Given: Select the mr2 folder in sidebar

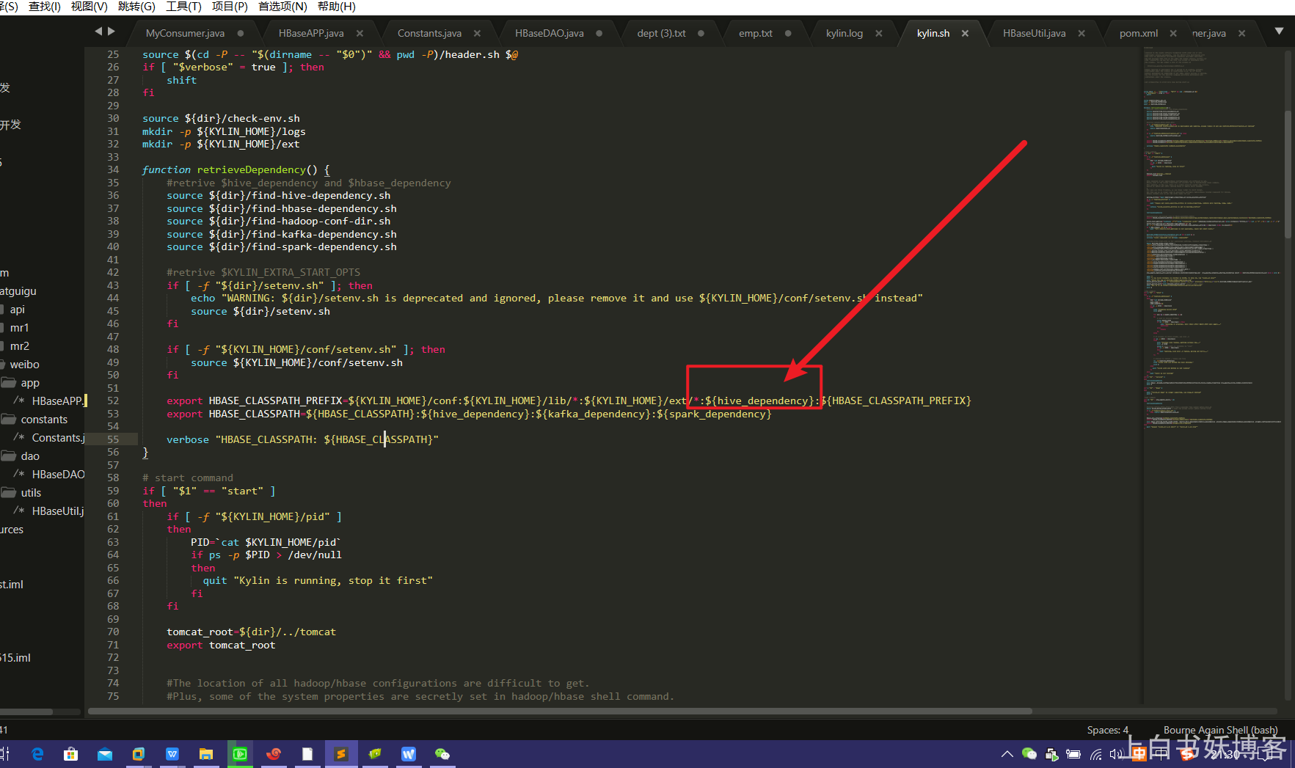Looking at the screenshot, I should 15,346.
